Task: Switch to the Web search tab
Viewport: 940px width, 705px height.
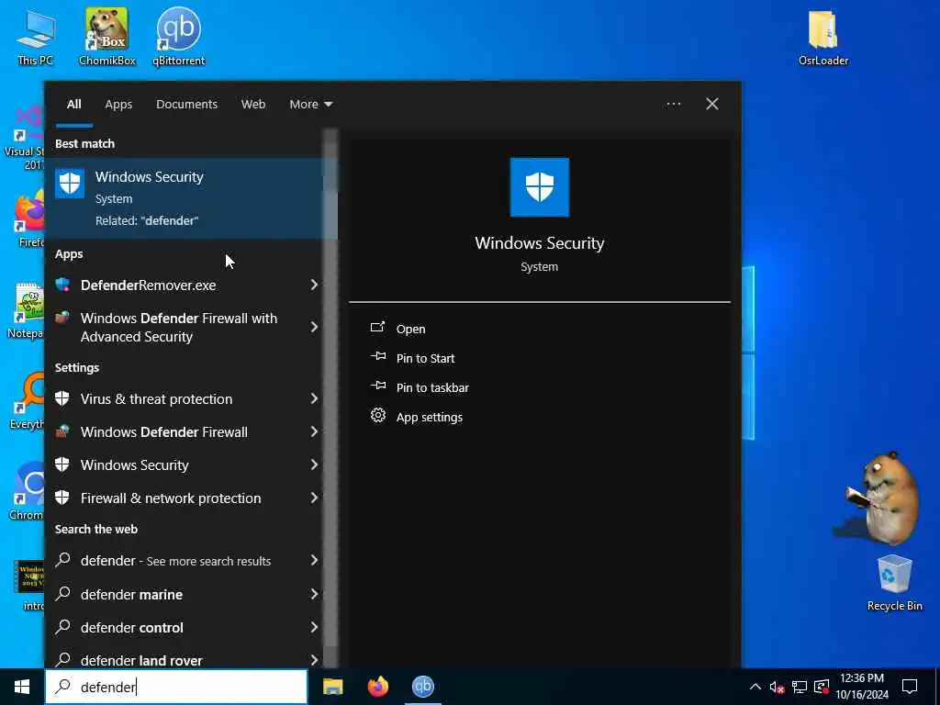Action: click(253, 105)
